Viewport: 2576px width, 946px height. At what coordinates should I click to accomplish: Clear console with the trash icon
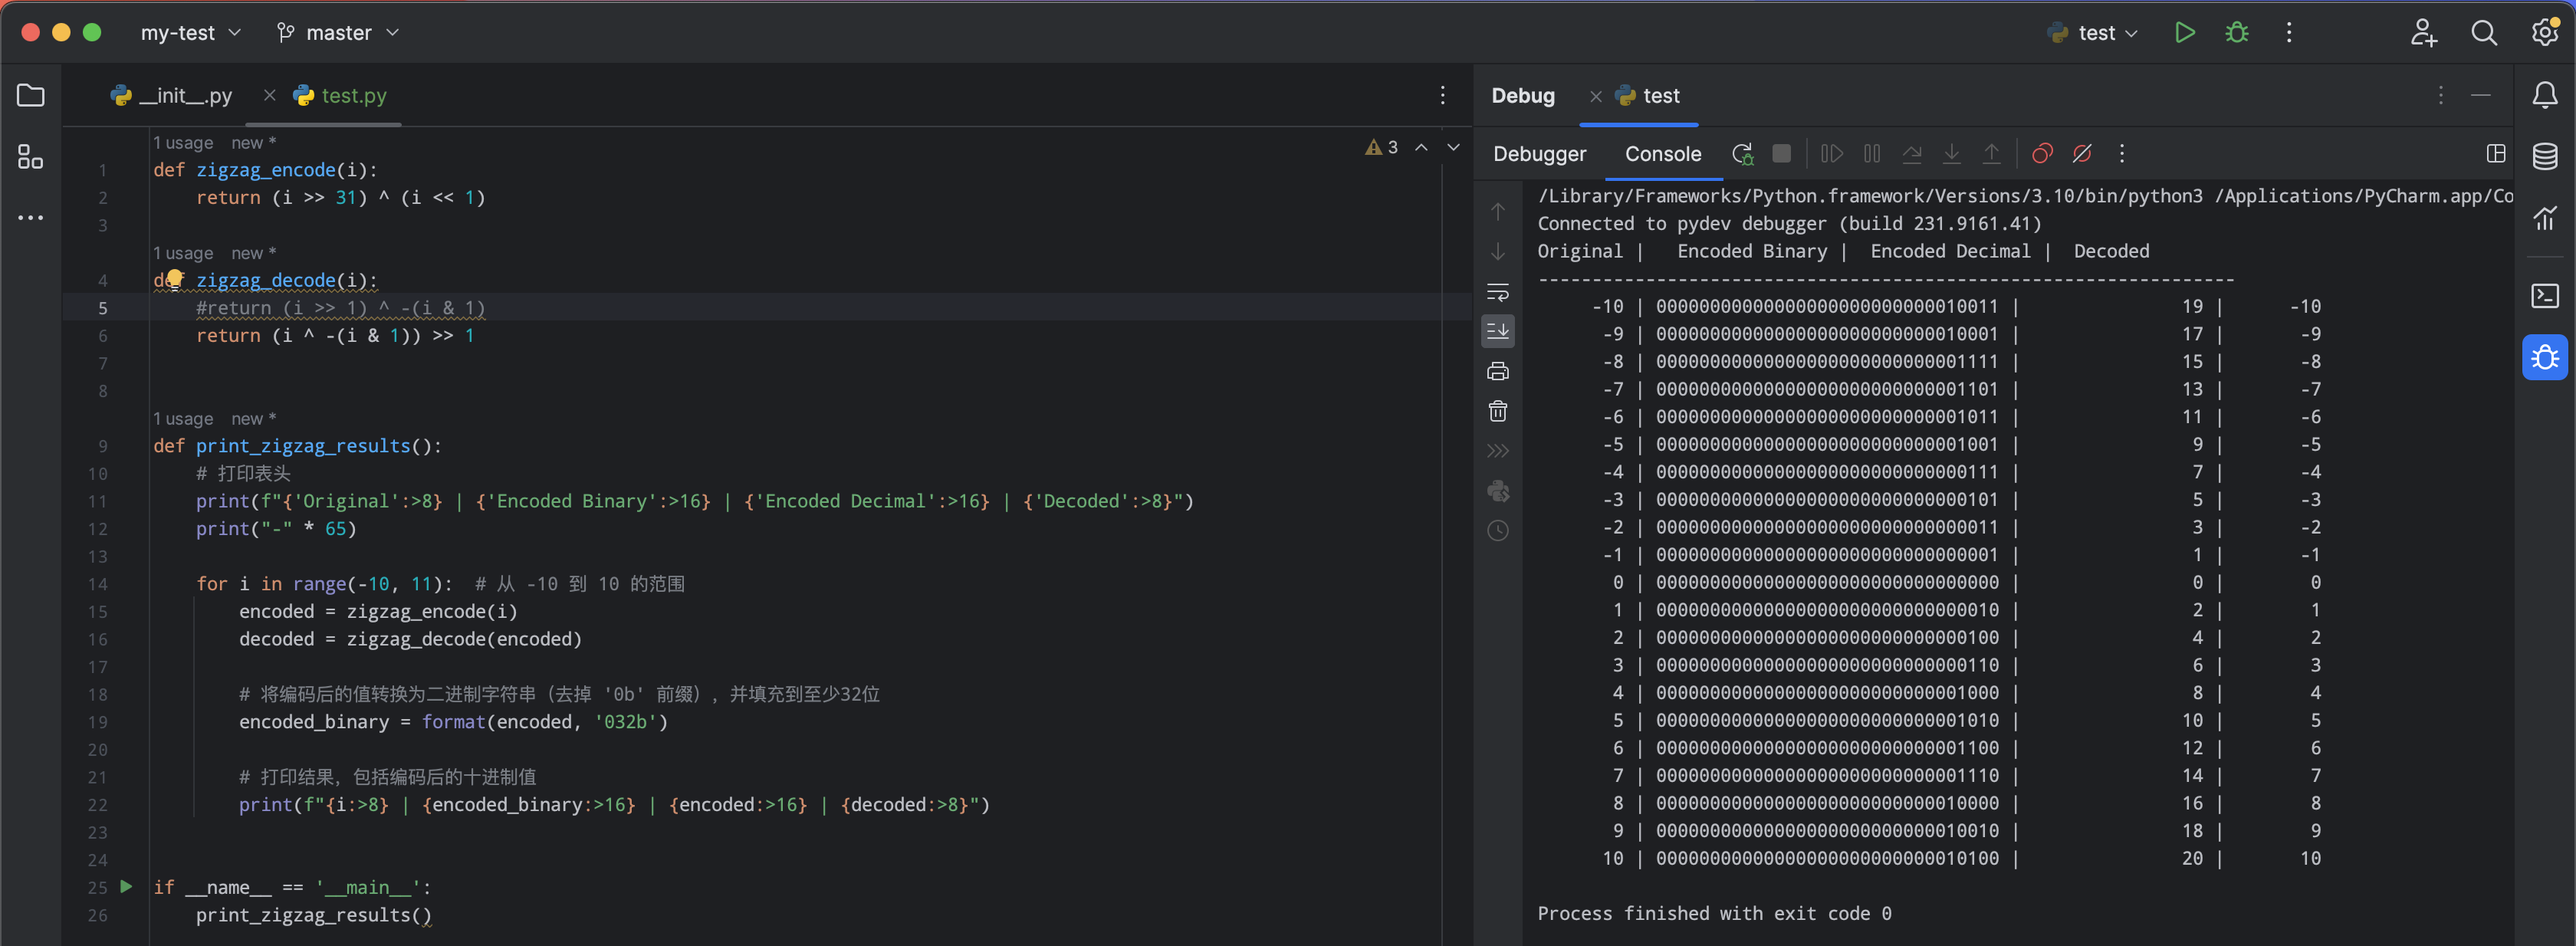[x=1497, y=411]
